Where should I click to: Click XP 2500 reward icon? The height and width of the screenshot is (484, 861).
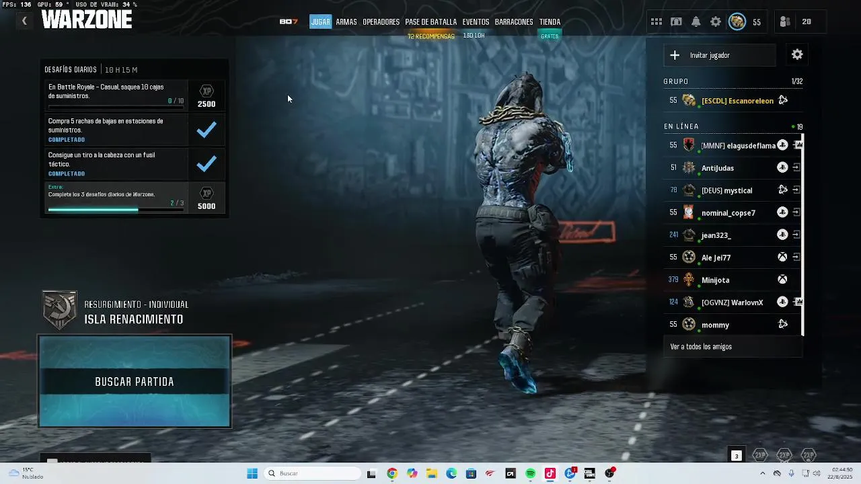pos(207,91)
